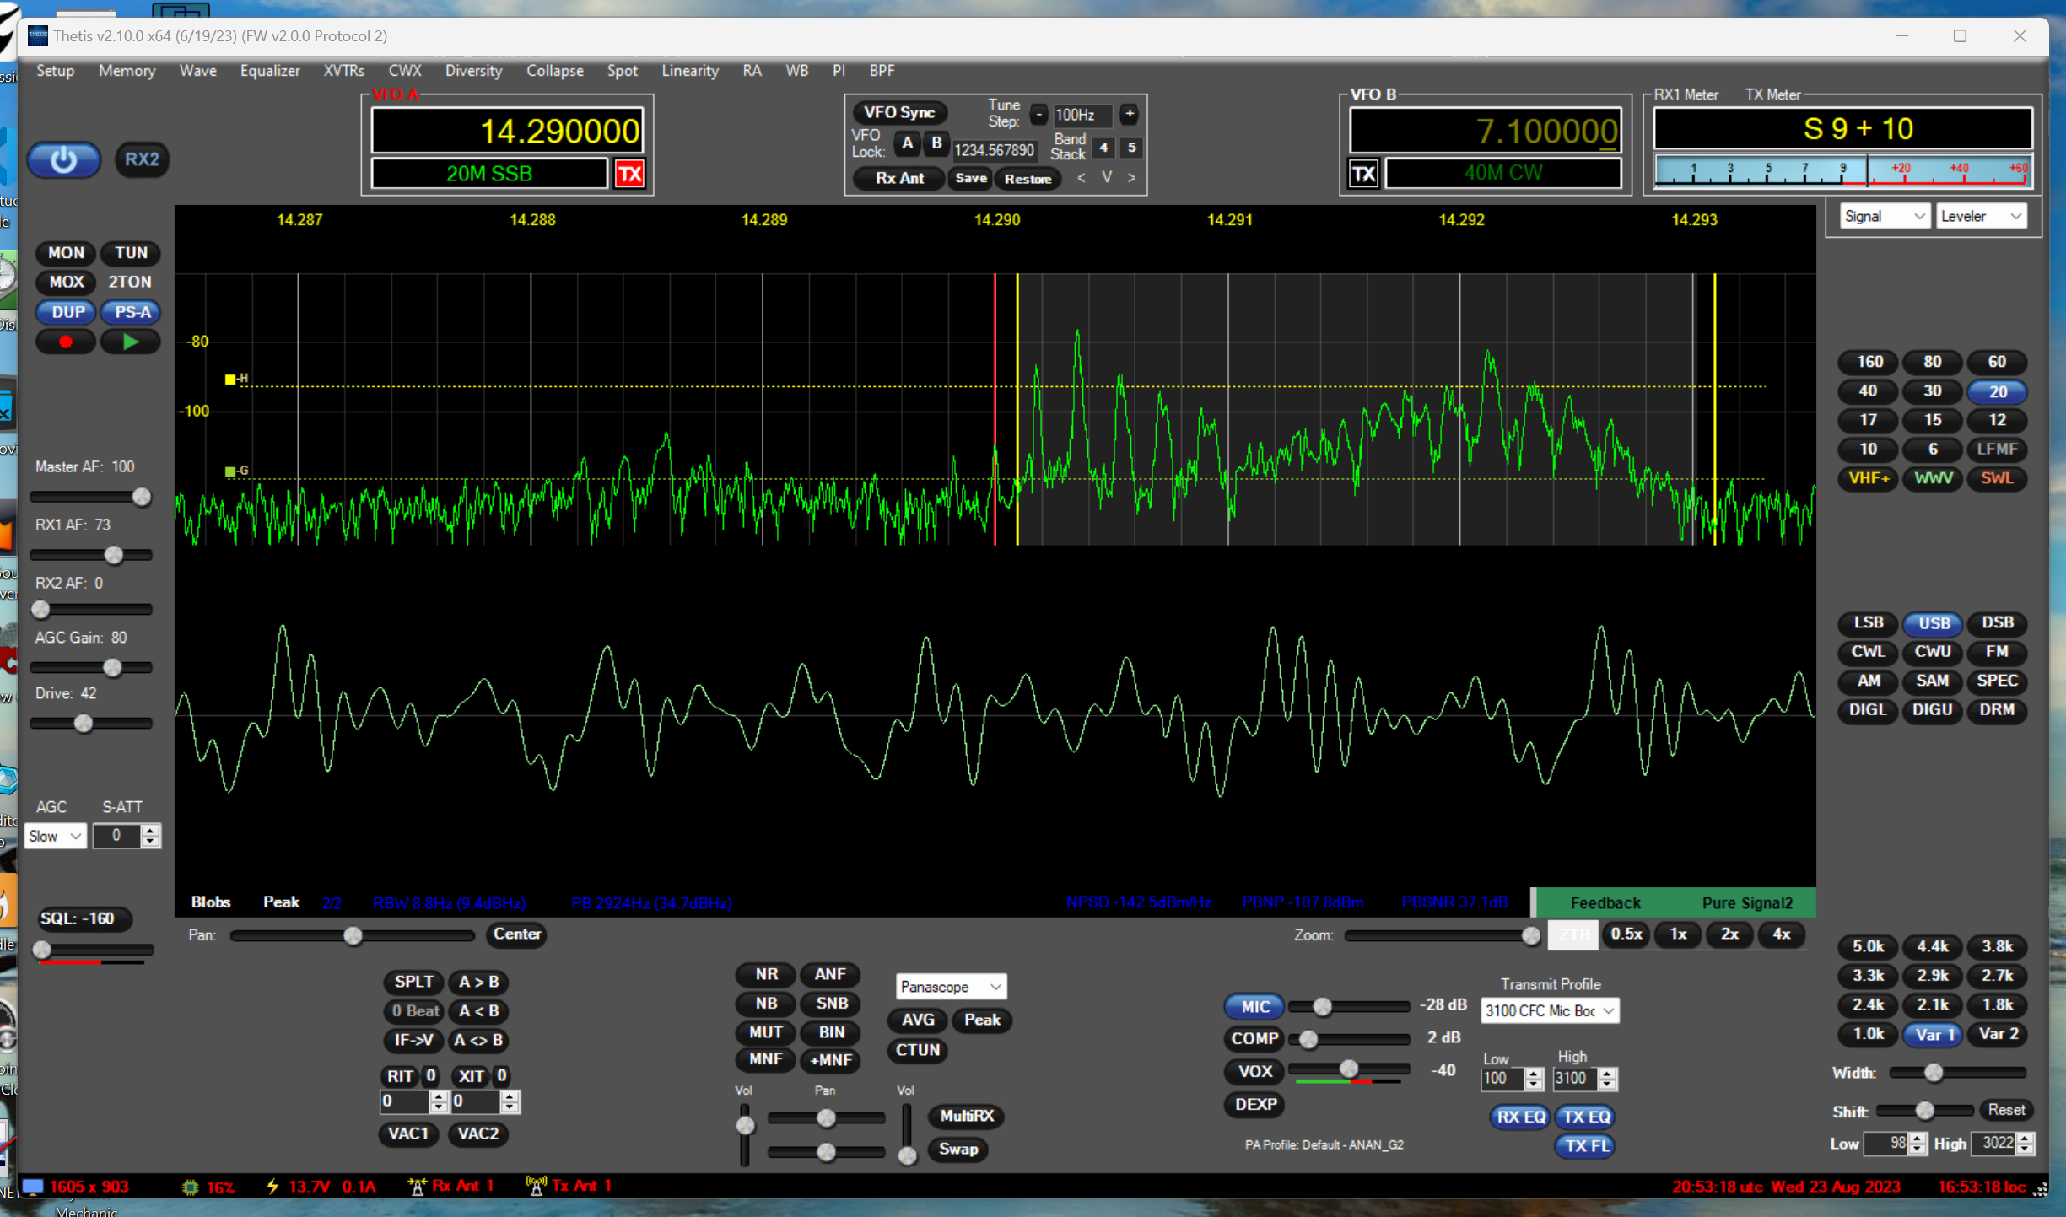The image size is (2066, 1217).
Task: Click band stack left arrow
Action: click(1081, 178)
